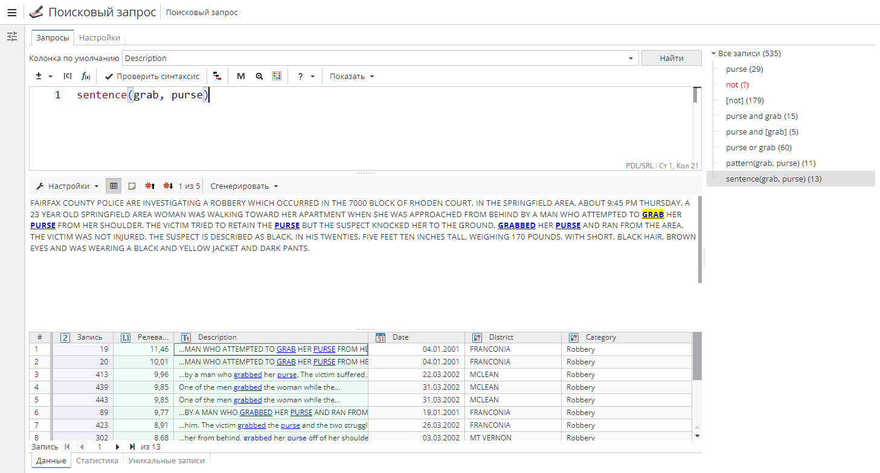
Task: Expand the default column Description combo box
Action: tap(631, 59)
